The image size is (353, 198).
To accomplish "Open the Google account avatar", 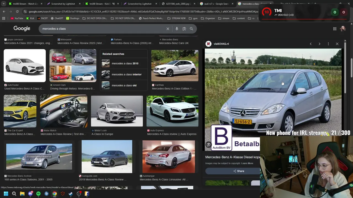I will click(x=343, y=29).
